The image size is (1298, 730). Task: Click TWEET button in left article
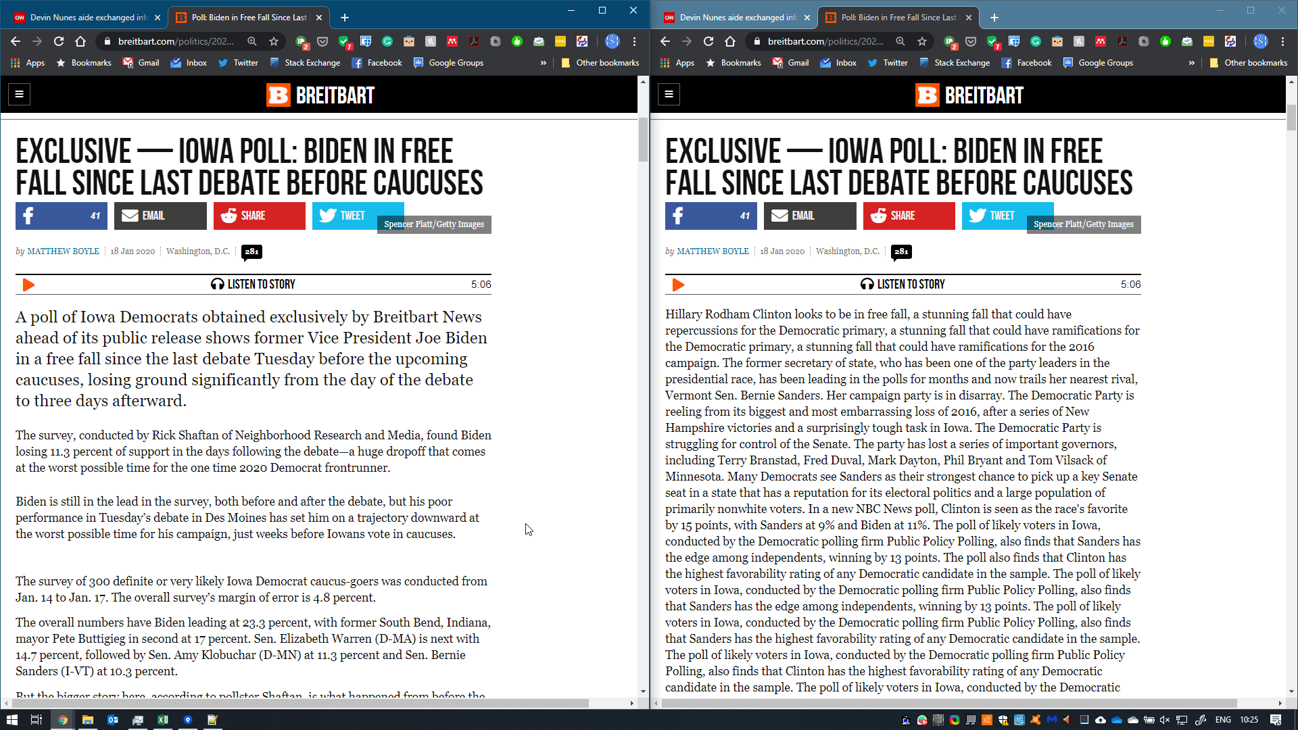343,216
